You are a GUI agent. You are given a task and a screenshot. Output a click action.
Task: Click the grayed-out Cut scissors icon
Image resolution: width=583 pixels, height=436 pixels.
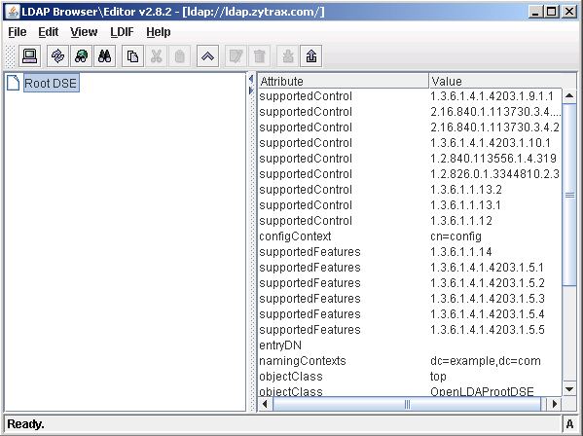[x=156, y=56]
